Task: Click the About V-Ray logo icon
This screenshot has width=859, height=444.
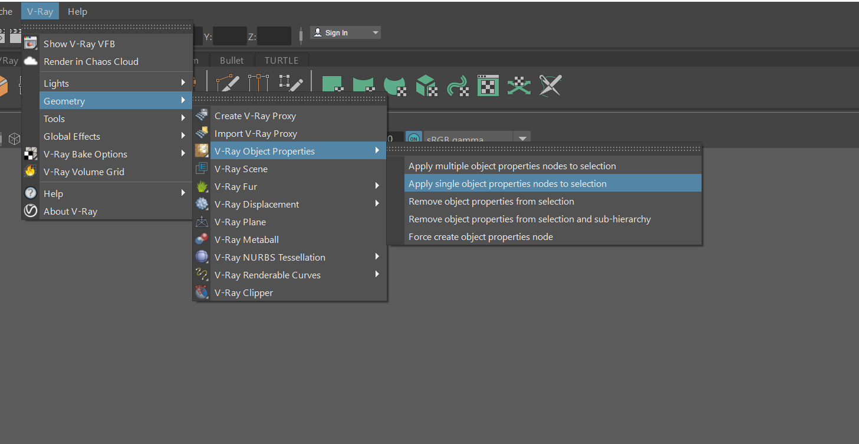Action: tap(30, 211)
